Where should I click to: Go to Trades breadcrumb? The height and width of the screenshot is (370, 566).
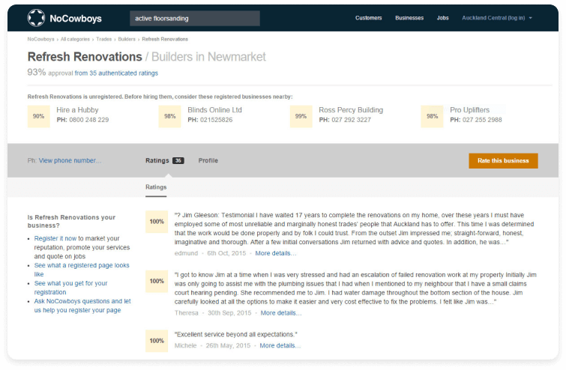point(104,39)
